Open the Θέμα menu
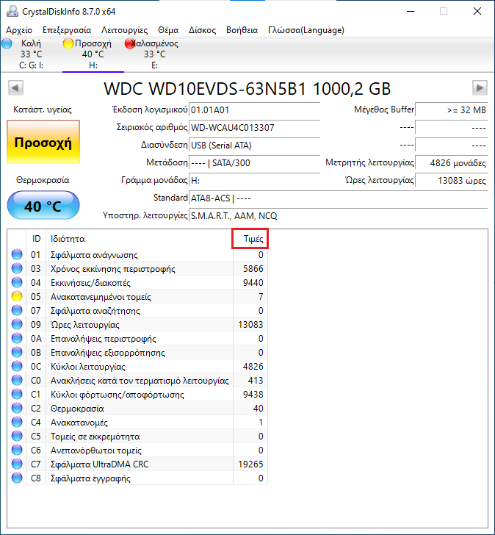Viewport: 495px width, 535px height. (x=168, y=30)
